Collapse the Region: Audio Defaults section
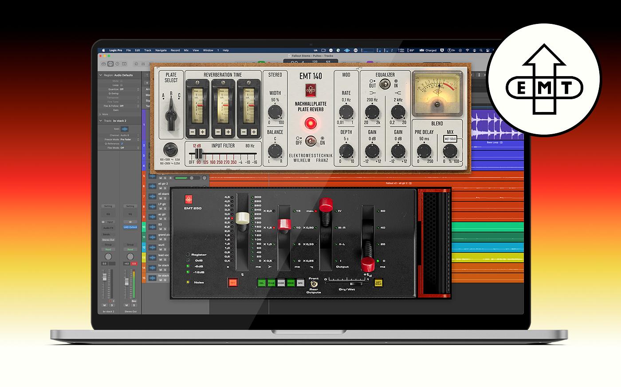 pyautogui.click(x=101, y=75)
